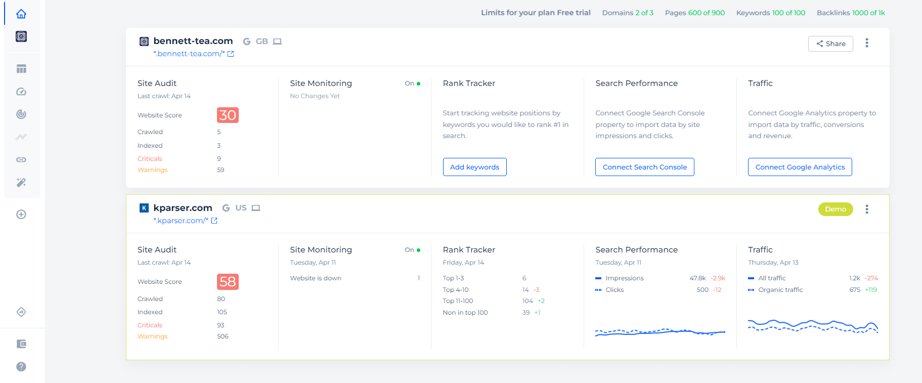Open external link icon after *.bennett-tea.com/*
922x383 pixels.
pyautogui.click(x=231, y=54)
